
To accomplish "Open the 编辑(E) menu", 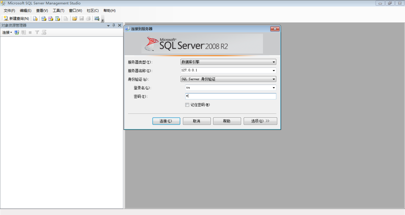I will [26, 10].
